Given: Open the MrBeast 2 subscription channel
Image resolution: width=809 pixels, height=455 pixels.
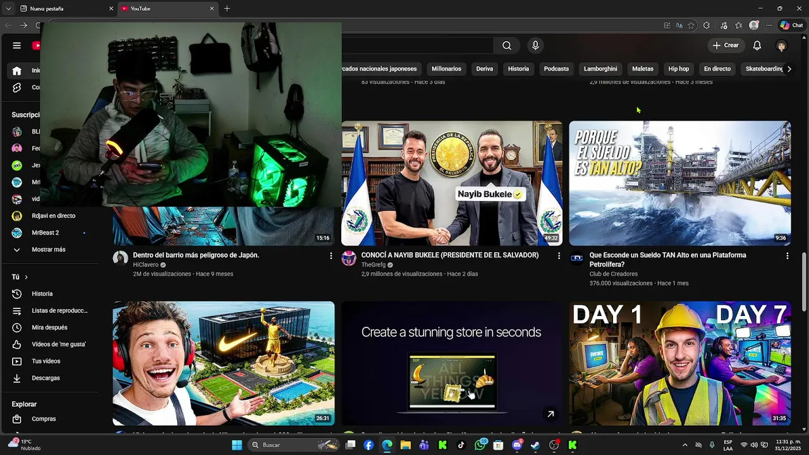Looking at the screenshot, I should tap(53, 233).
